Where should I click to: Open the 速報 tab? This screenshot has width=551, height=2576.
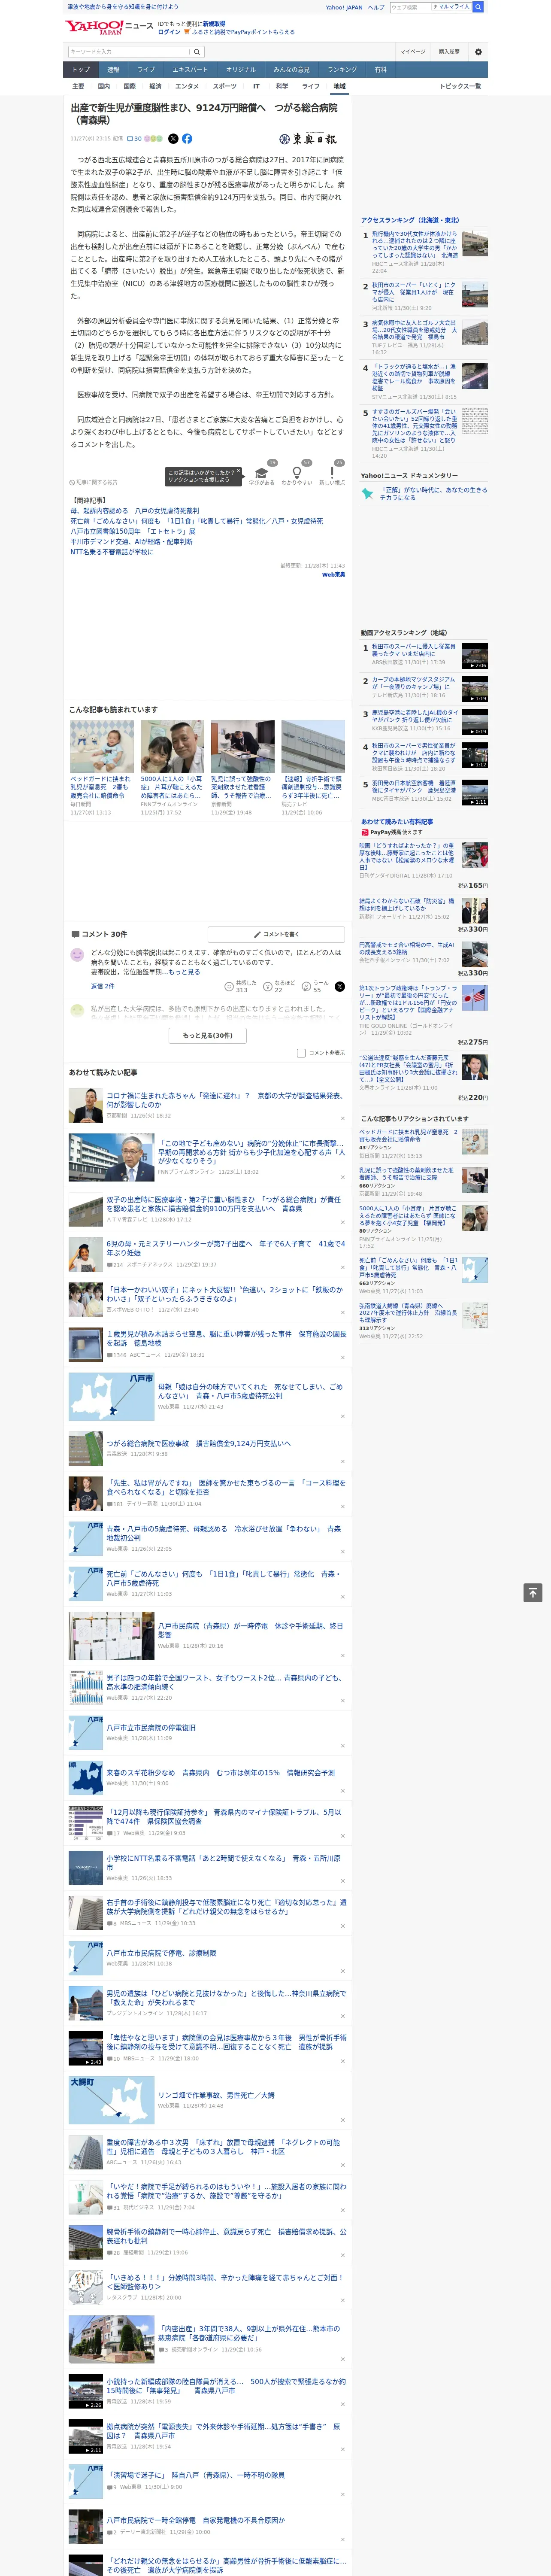tap(113, 70)
